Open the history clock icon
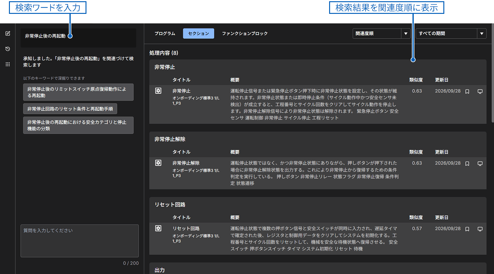The width and height of the screenshot is (494, 274). point(8,49)
